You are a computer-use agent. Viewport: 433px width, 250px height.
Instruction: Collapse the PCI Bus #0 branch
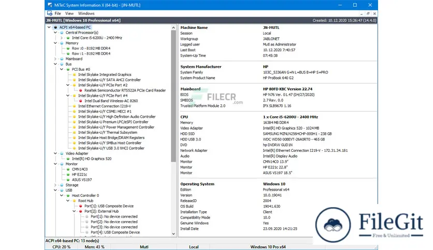coord(62,69)
